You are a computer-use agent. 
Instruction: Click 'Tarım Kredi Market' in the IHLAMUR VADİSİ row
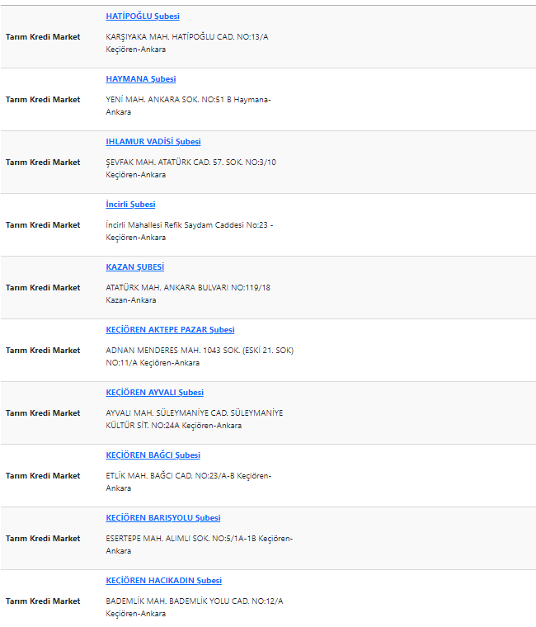point(43,163)
